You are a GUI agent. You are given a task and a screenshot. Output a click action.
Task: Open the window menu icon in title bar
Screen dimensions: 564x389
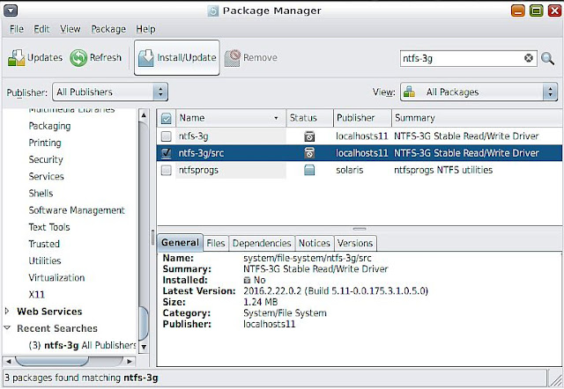tap(11, 11)
